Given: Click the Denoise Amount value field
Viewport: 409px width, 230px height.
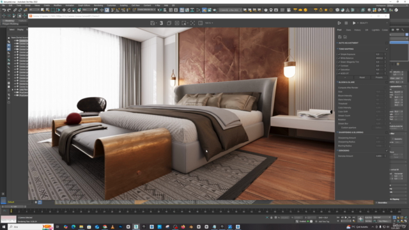Looking at the screenshot, I should [379, 156].
